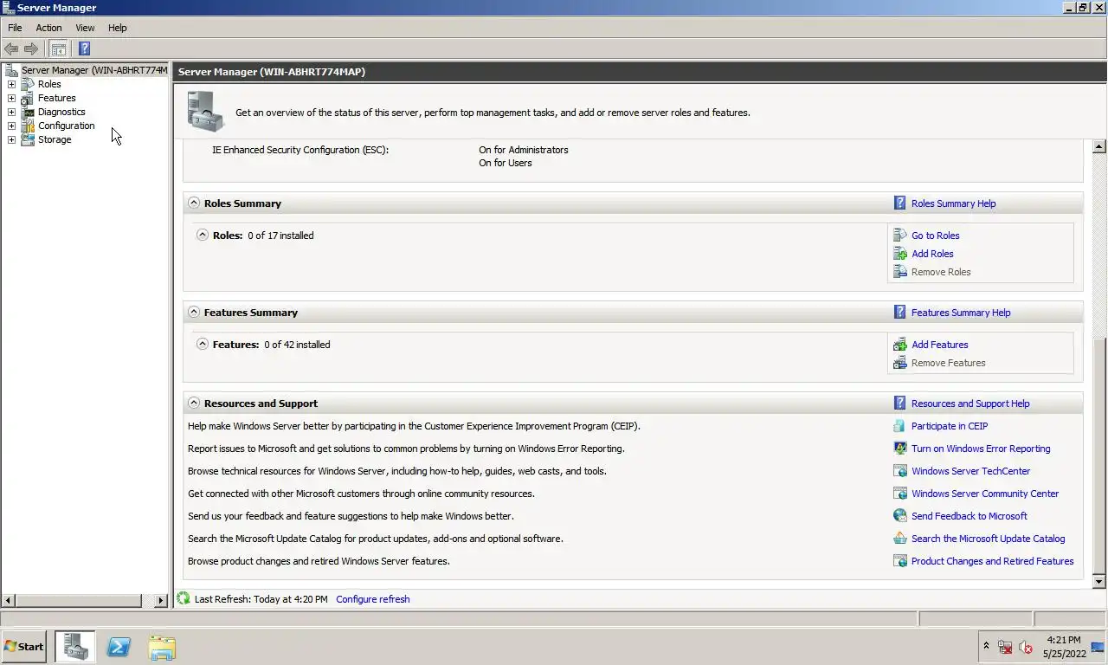The width and height of the screenshot is (1108, 665).
Task: Click the Diagnostics node icon in tree
Action: coord(28,112)
